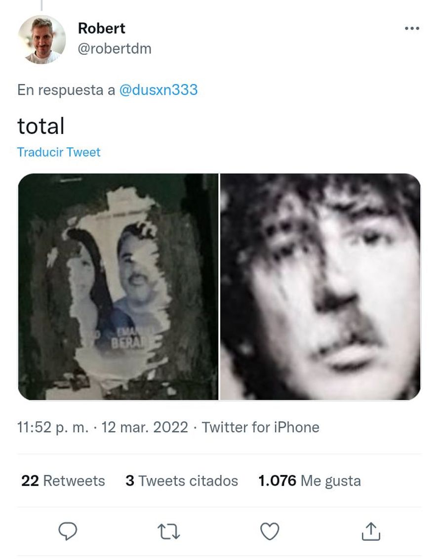Image resolution: width=438 pixels, height=559 pixels.
Task: View the 3 Tweets citados list
Action: click(x=182, y=480)
